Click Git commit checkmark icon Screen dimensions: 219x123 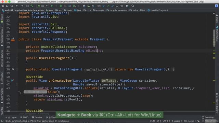tap(108, 6)
